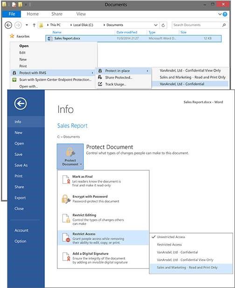Select VanArsdel, Ltd - Confidential View Only in RMS submenu
The width and height of the screenshot is (235, 288).
190,71
